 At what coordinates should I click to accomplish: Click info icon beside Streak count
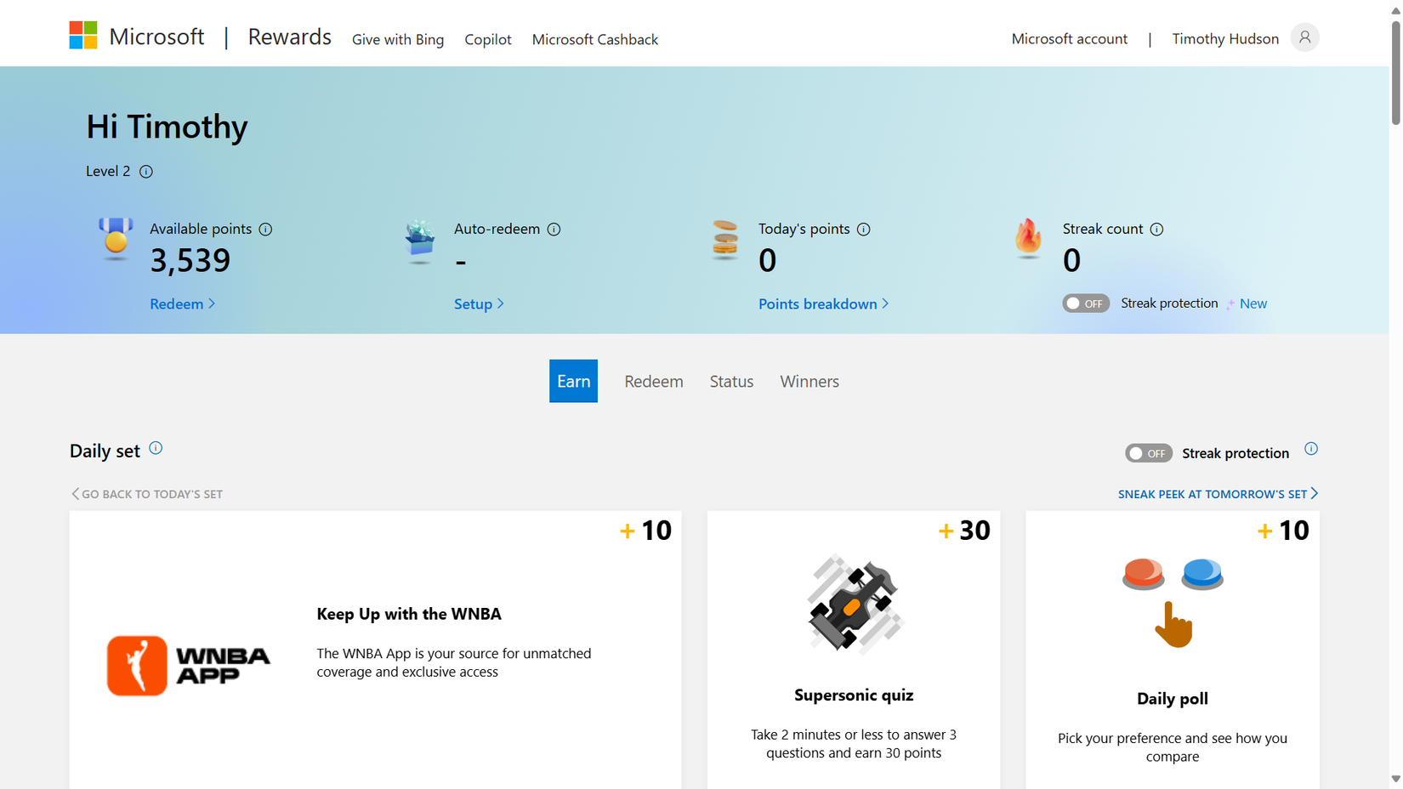[1156, 230]
